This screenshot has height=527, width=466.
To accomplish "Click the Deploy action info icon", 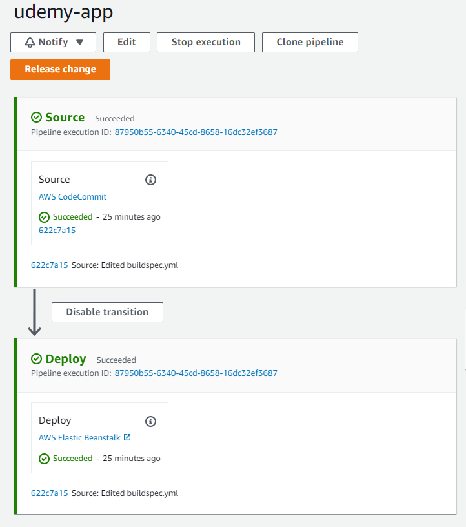I will (x=150, y=421).
